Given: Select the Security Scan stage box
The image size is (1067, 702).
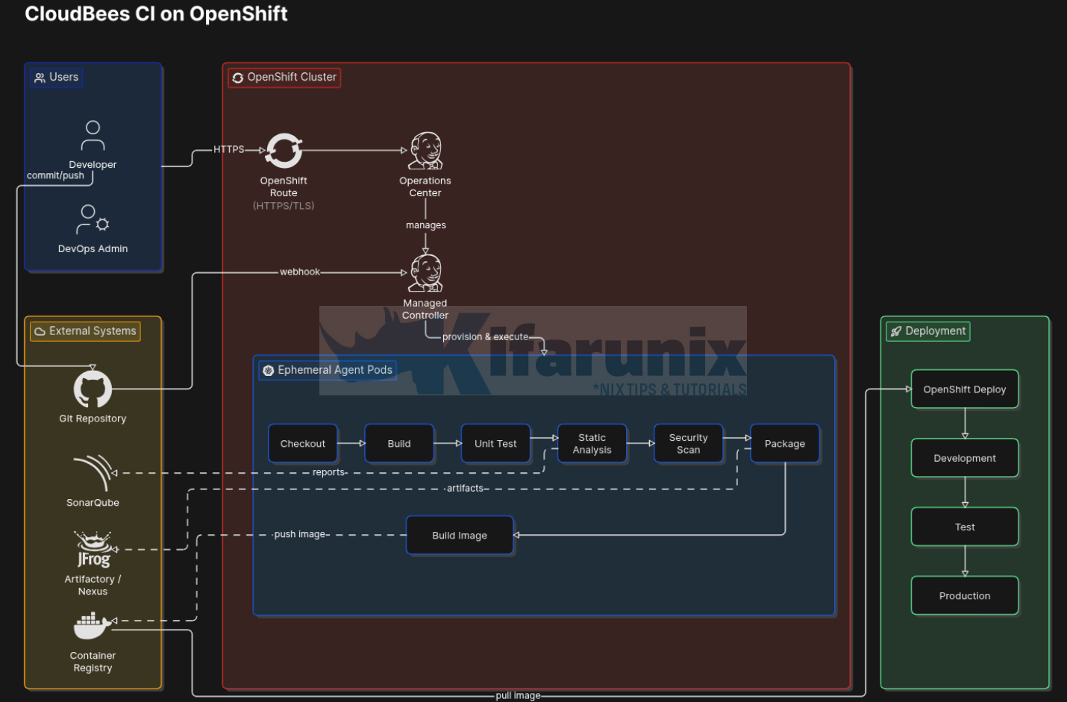Looking at the screenshot, I should (x=689, y=444).
